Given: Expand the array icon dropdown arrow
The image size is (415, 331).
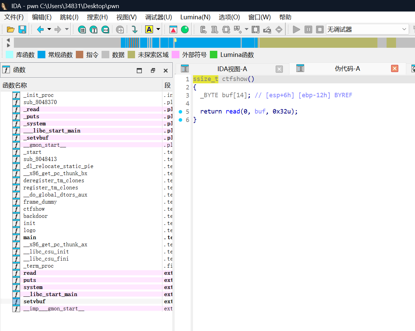Looking at the screenshot, I should (x=246, y=29).
